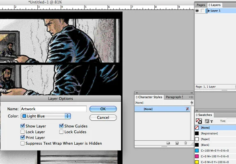
Task: Uncheck the Show Guides checkbox
Action: coord(61,126)
